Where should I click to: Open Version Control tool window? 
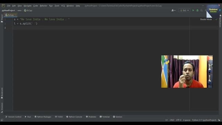[14, 117]
